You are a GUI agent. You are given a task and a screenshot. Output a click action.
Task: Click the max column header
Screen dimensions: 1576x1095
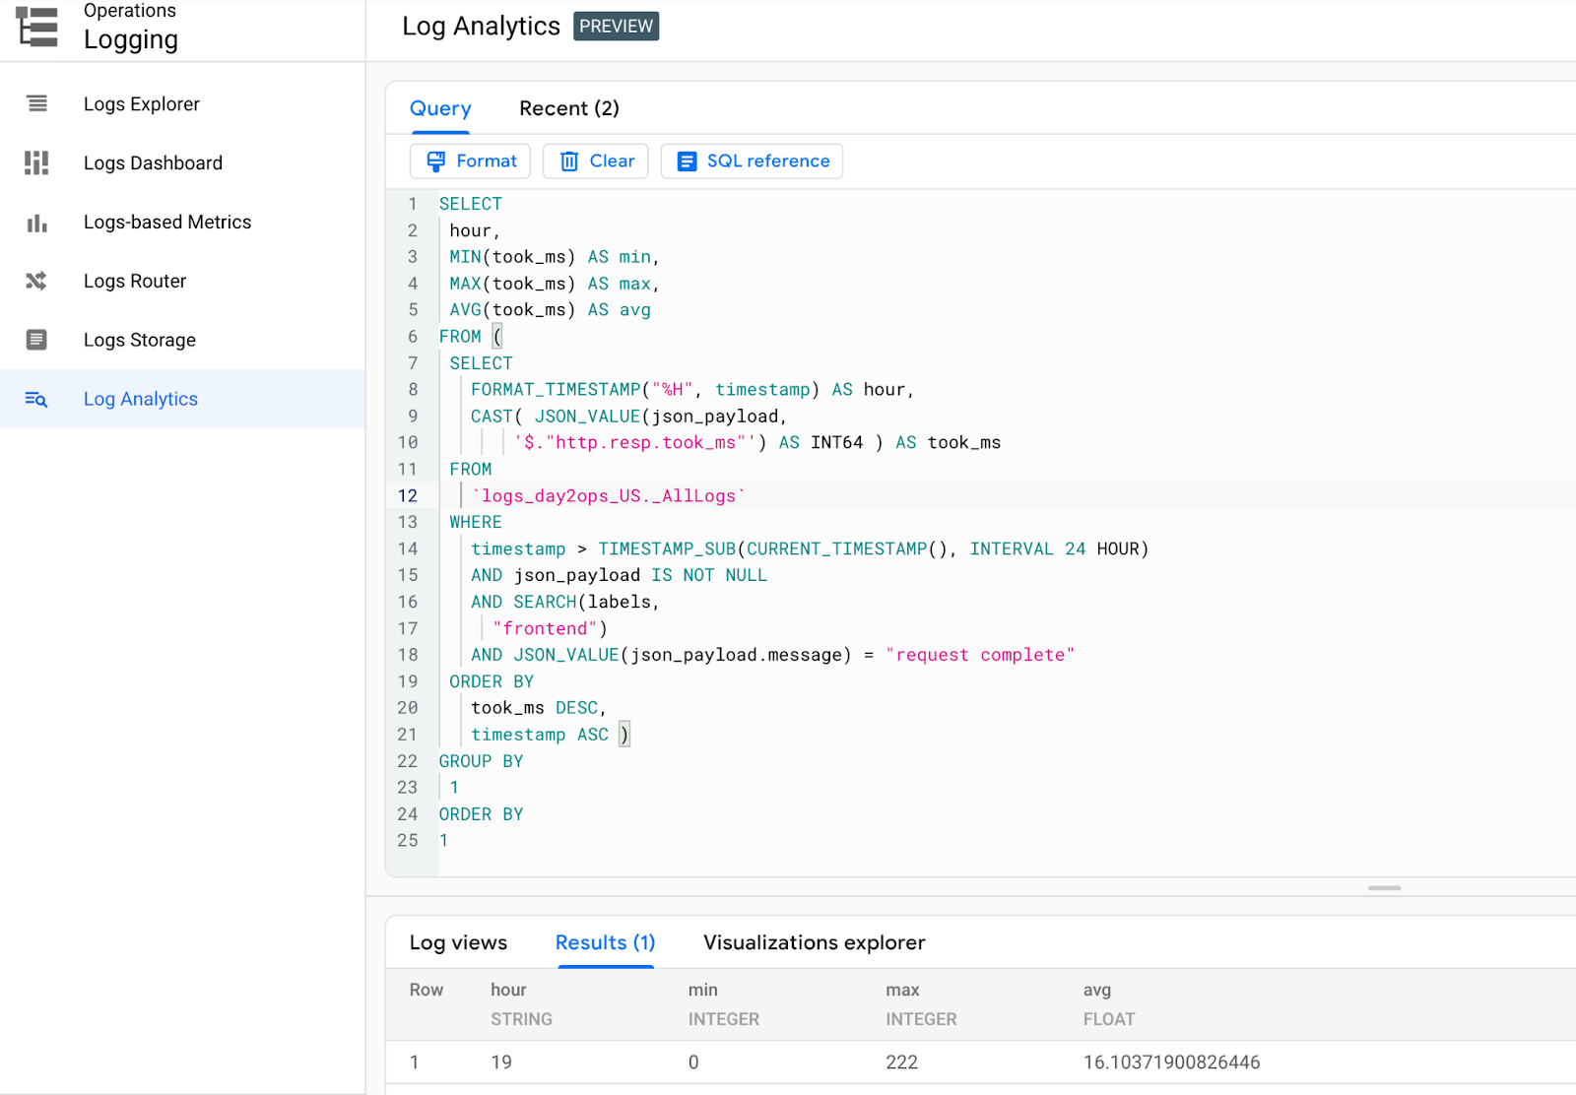[902, 990]
